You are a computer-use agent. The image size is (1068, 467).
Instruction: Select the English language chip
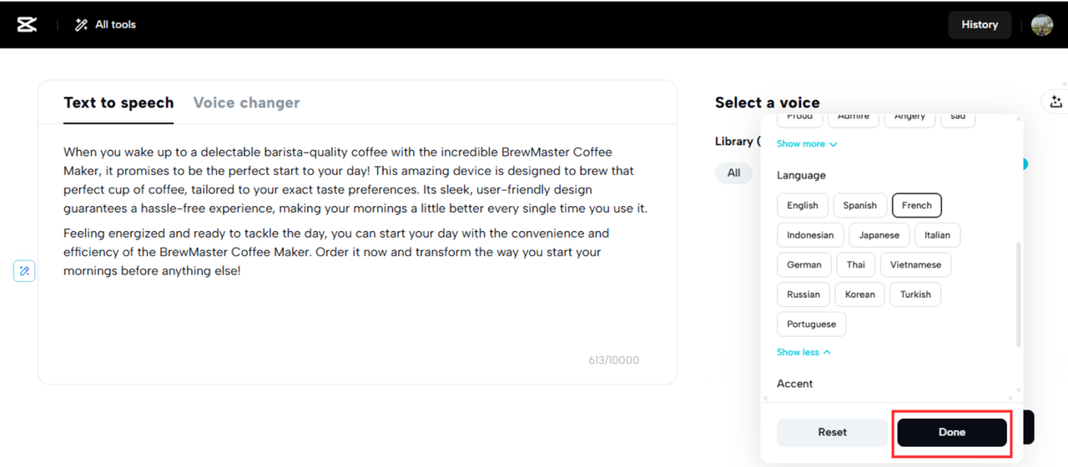pyautogui.click(x=802, y=205)
